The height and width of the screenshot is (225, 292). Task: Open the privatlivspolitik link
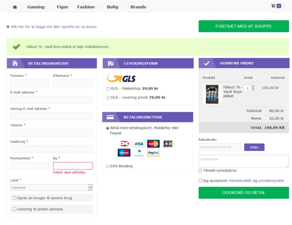pyautogui.click(x=271, y=180)
